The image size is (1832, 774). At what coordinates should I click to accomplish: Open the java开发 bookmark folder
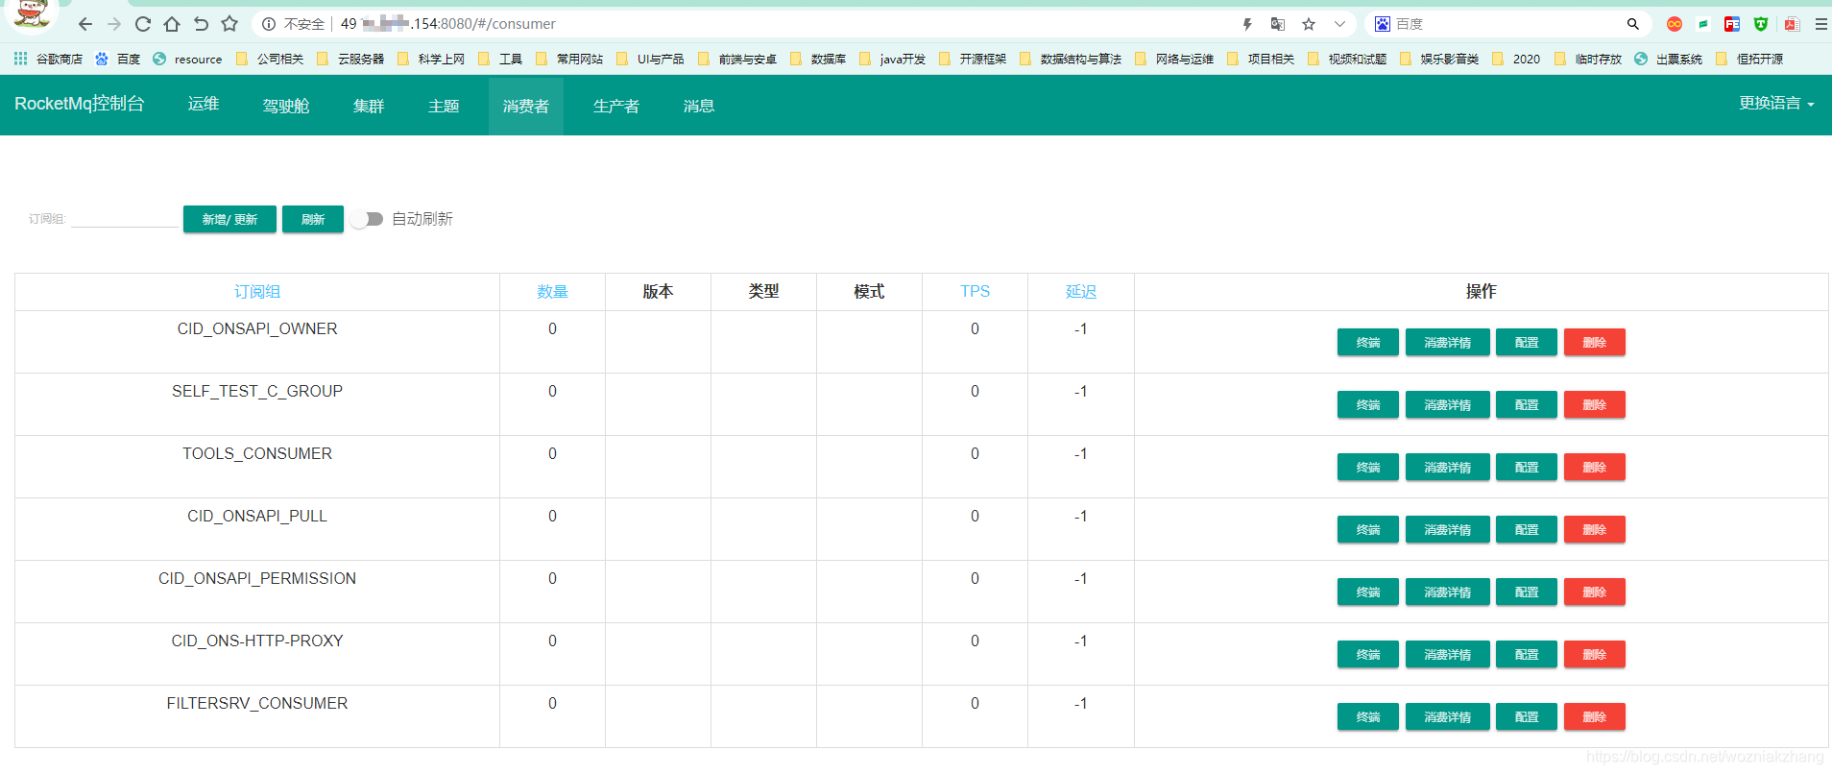click(x=892, y=59)
